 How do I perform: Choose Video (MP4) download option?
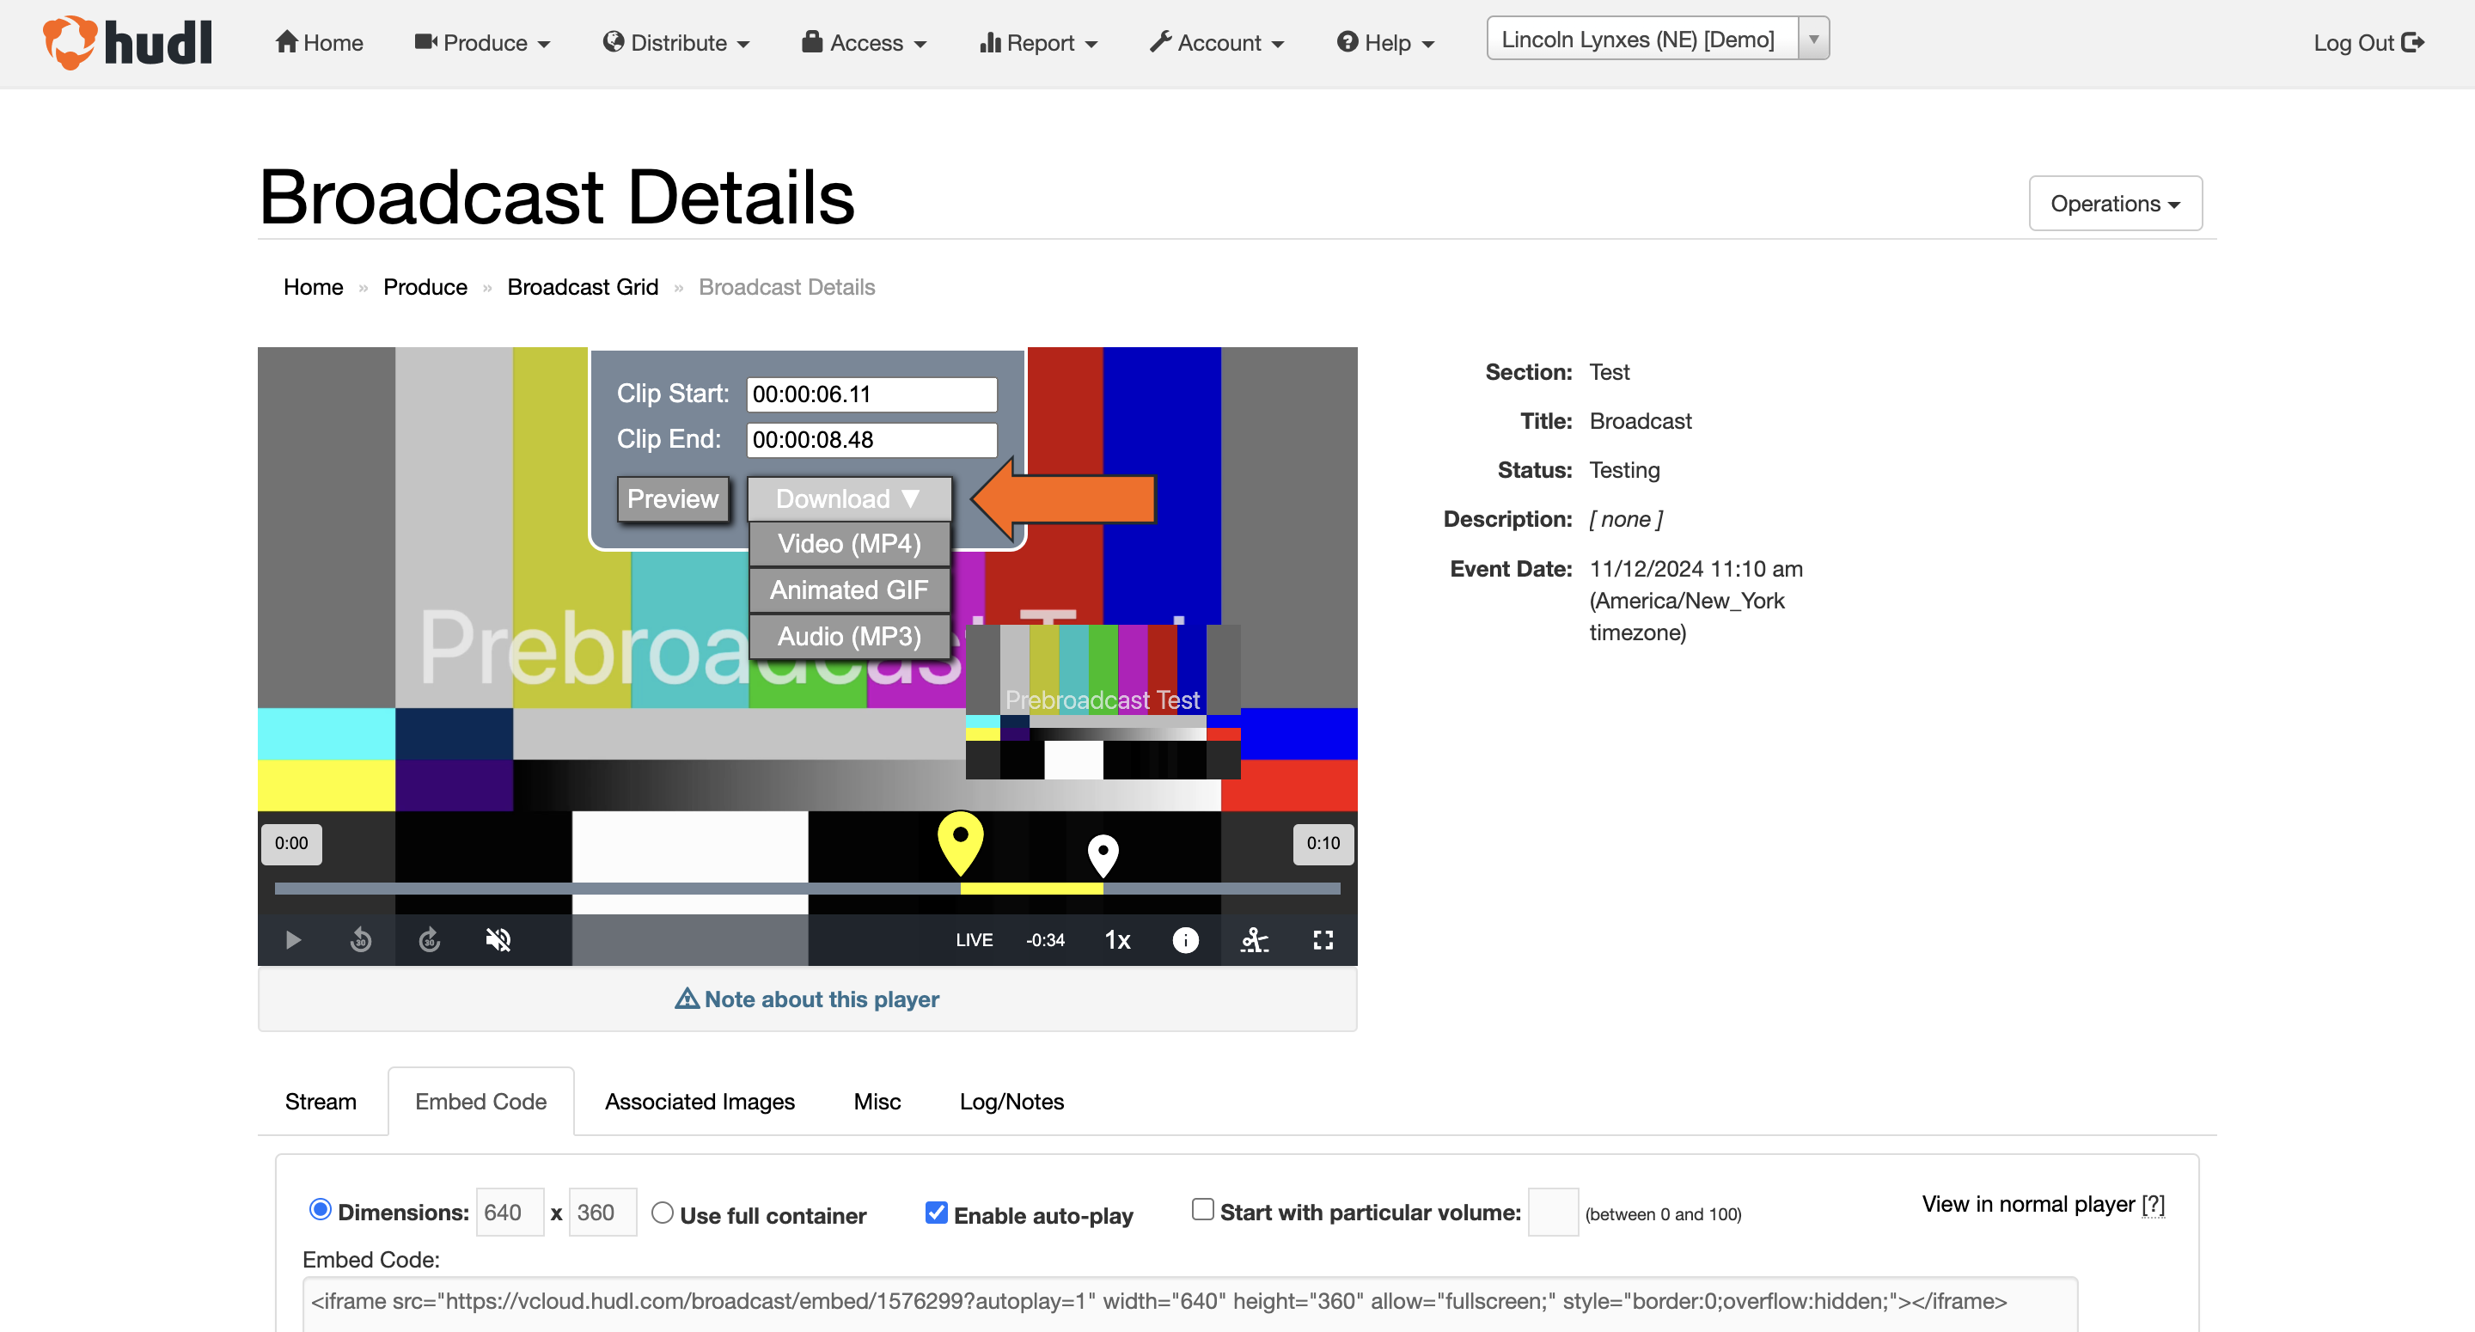point(848,544)
